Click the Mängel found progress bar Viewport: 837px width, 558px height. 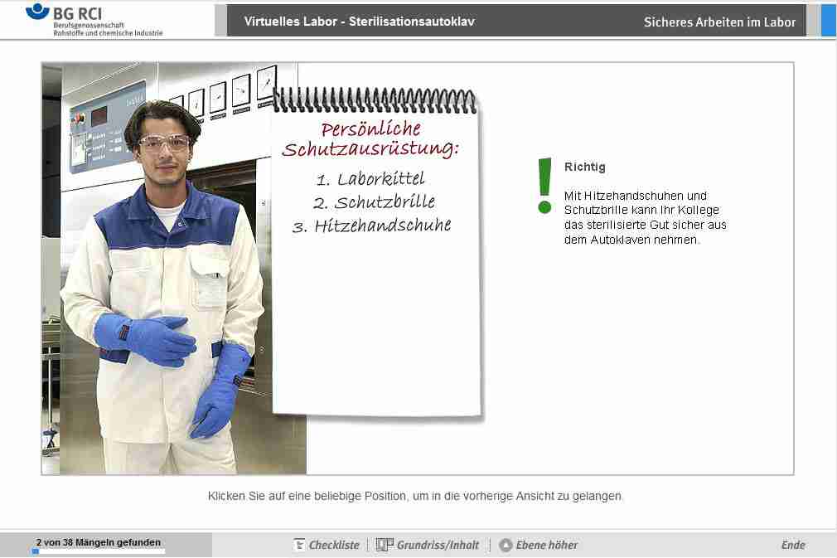pos(99,551)
